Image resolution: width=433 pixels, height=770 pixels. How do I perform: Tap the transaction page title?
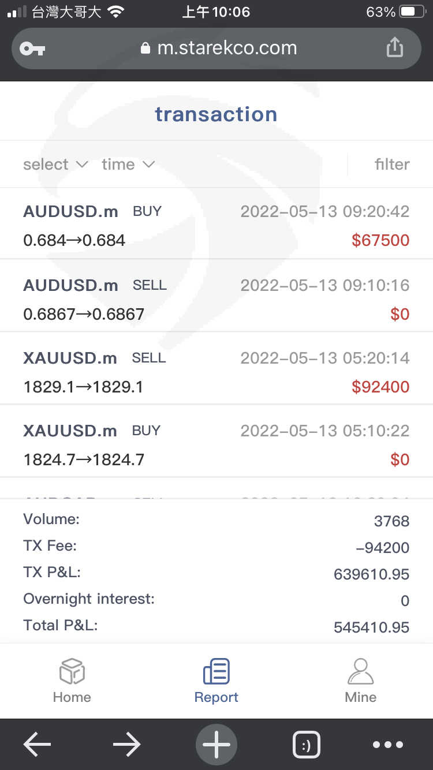point(216,114)
